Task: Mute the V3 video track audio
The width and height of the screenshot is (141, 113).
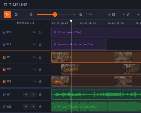Action: click(x=34, y=82)
